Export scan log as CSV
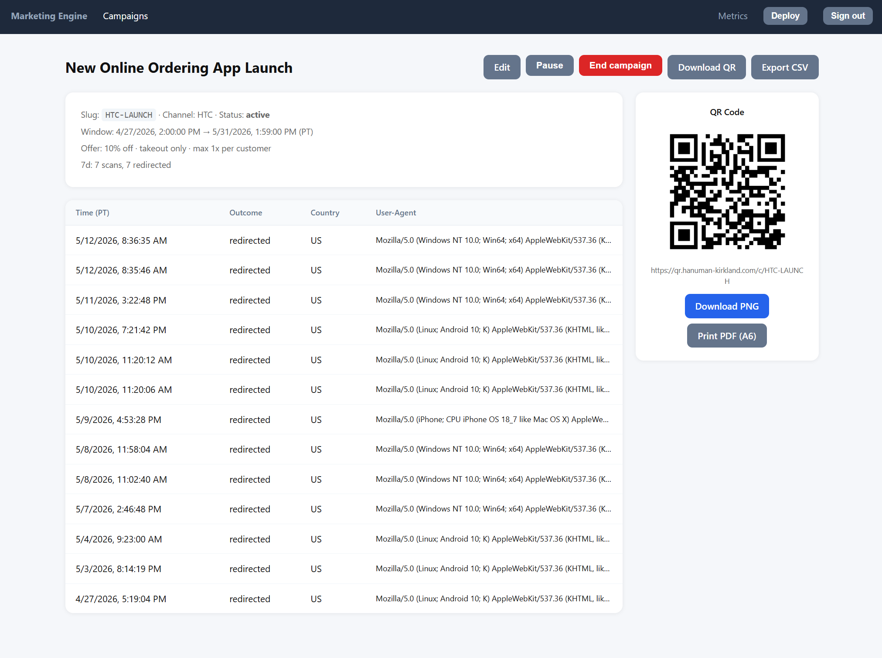This screenshot has height=658, width=882. click(784, 67)
